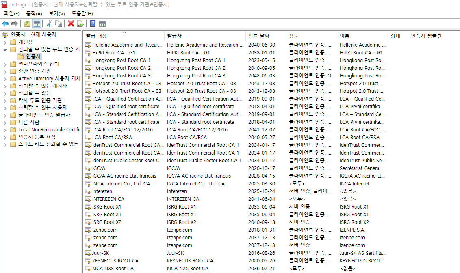460x273 pixels.
Task: Select the 신뢰할 수 있는 사용자 tree folder
Action: [43, 108]
